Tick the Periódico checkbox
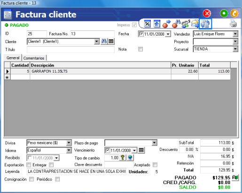This screenshot has height=193, width=242. (57, 179)
